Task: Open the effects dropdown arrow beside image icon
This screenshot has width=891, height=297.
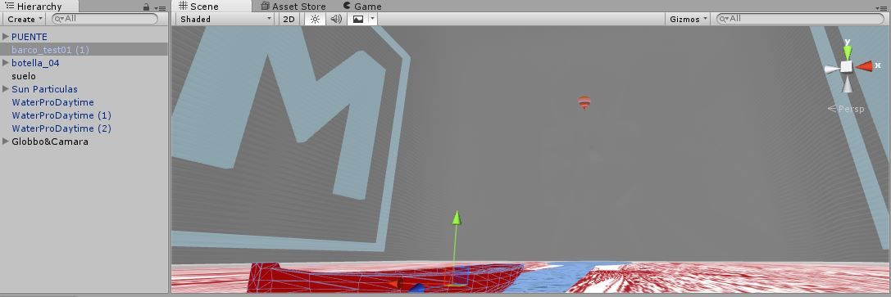Action: click(x=372, y=19)
